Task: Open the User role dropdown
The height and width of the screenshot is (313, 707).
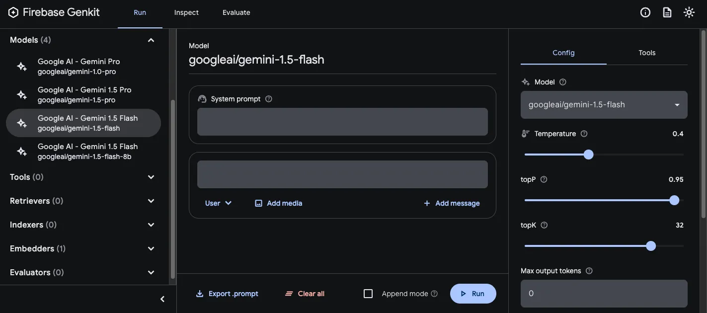Action: click(219, 203)
